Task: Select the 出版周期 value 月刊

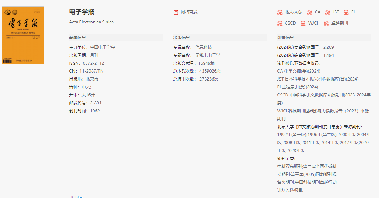Action: pyautogui.click(x=94, y=55)
